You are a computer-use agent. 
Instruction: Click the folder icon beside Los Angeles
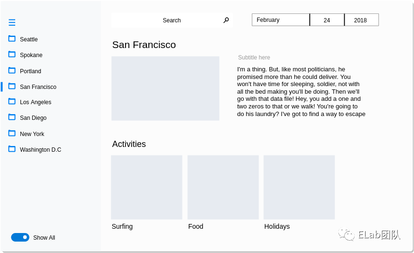point(12,102)
